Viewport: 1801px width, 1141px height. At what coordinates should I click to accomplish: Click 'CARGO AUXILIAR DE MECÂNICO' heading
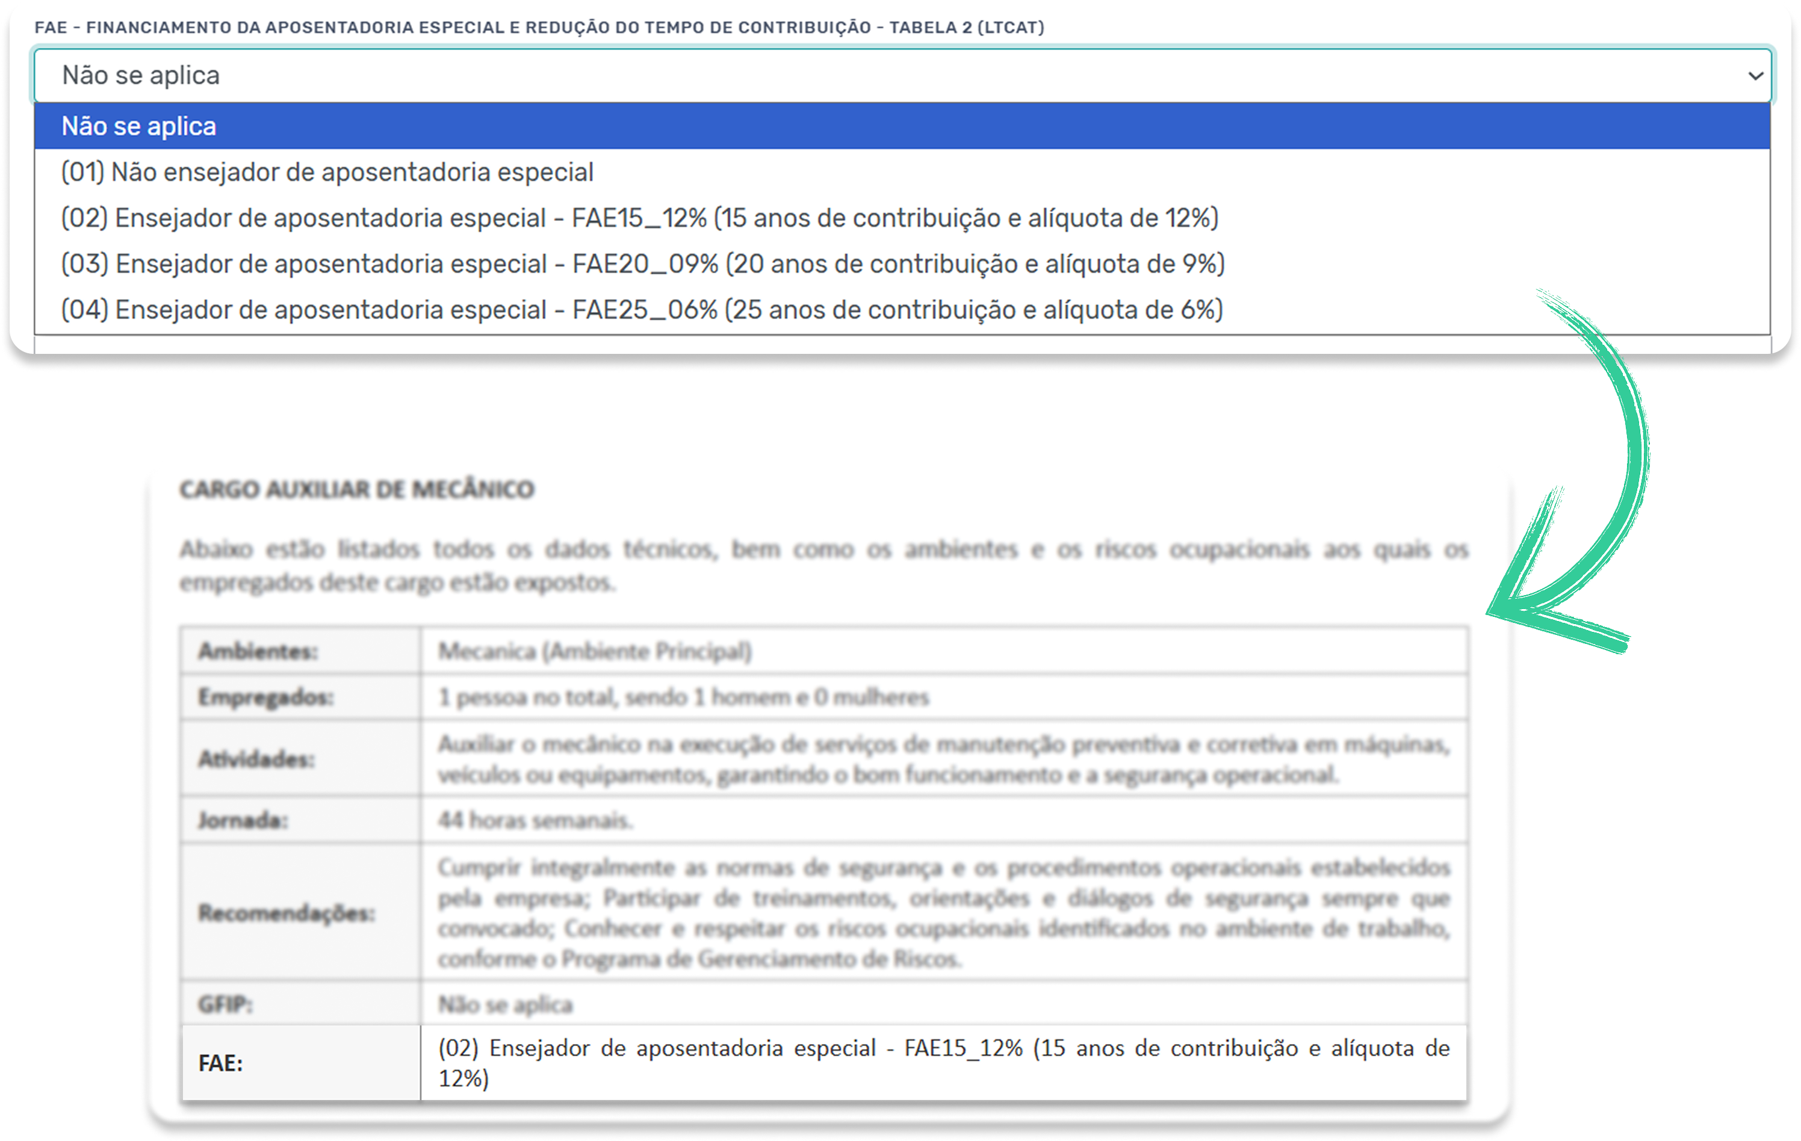coord(357,489)
